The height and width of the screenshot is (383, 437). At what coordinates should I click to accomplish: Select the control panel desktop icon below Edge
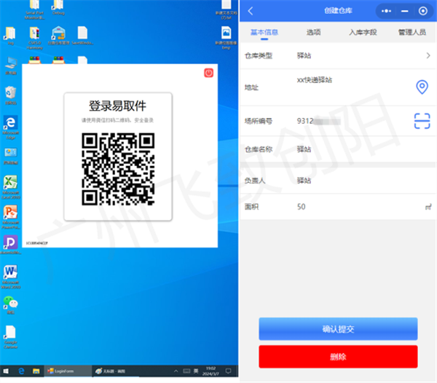tap(11, 157)
